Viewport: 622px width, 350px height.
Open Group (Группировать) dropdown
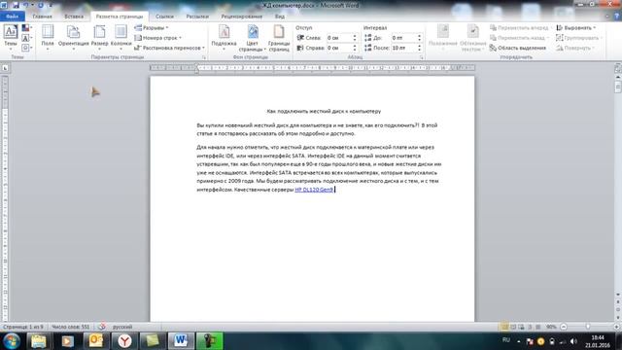click(579, 38)
